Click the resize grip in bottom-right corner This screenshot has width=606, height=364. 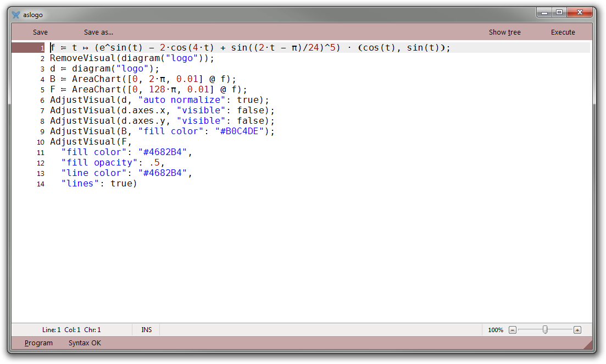(x=588, y=345)
